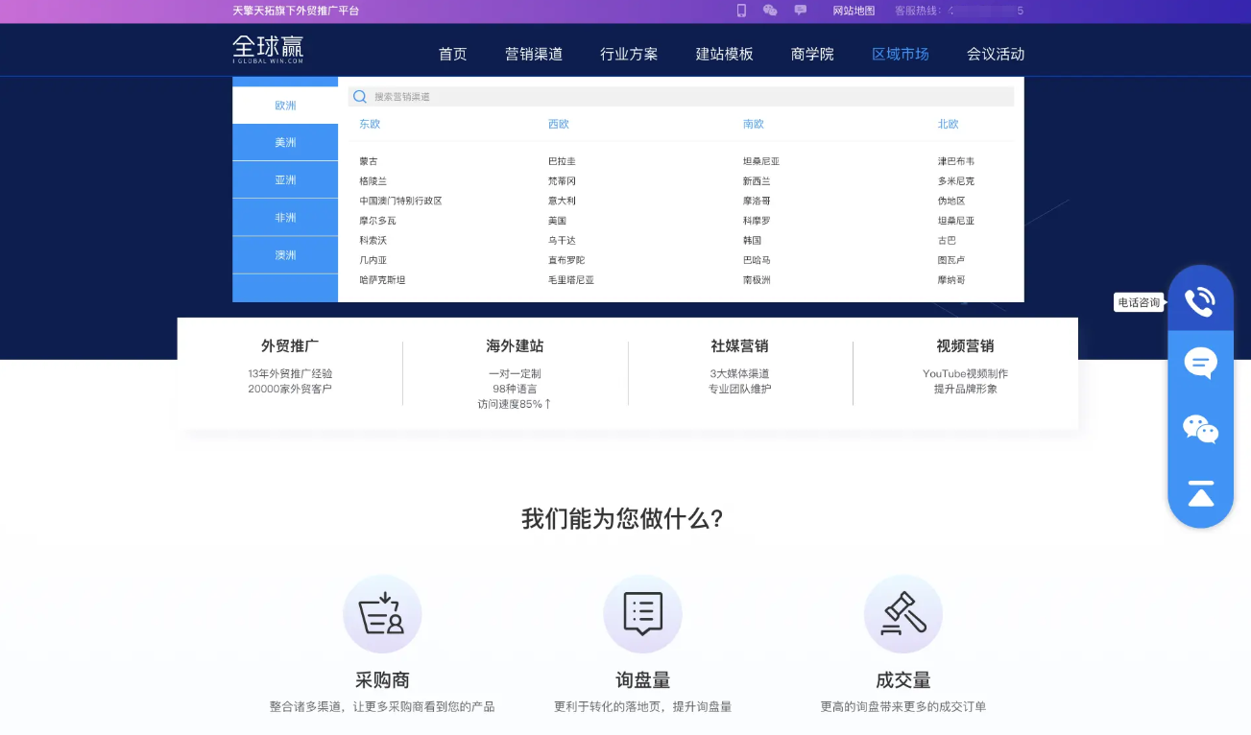Click the 全球赢 site logo
Viewport: 1251px width, 735px height.
coord(269,50)
